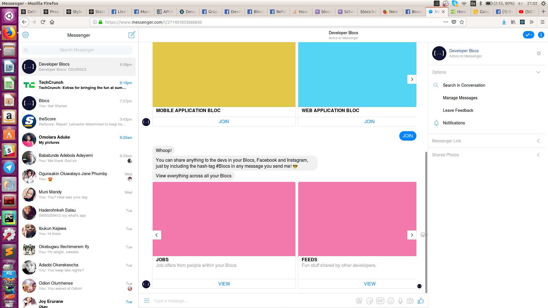
Task: Switch to the blocs-ba browser tab
Action: click(x=368, y=12)
